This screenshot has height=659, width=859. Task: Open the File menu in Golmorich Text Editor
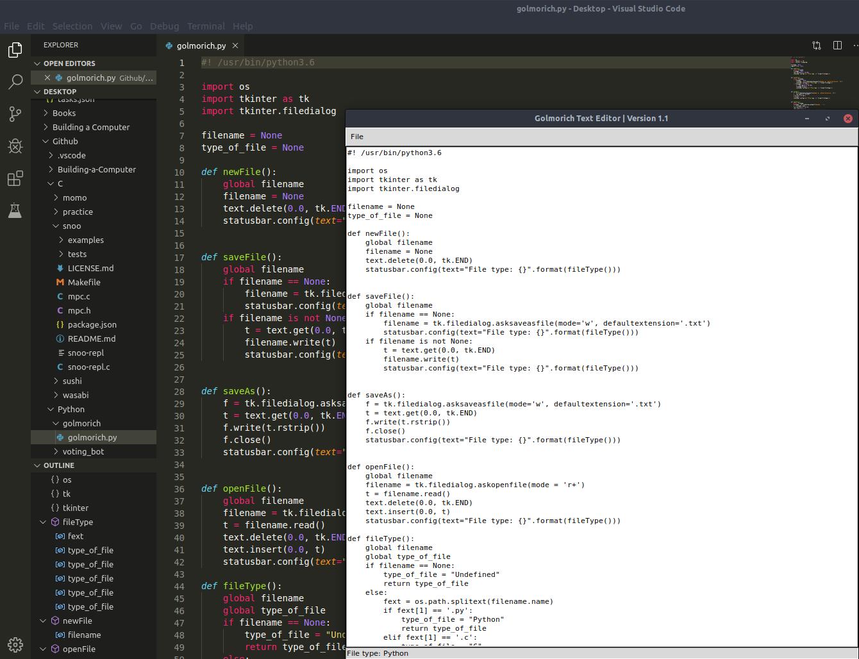(x=356, y=137)
